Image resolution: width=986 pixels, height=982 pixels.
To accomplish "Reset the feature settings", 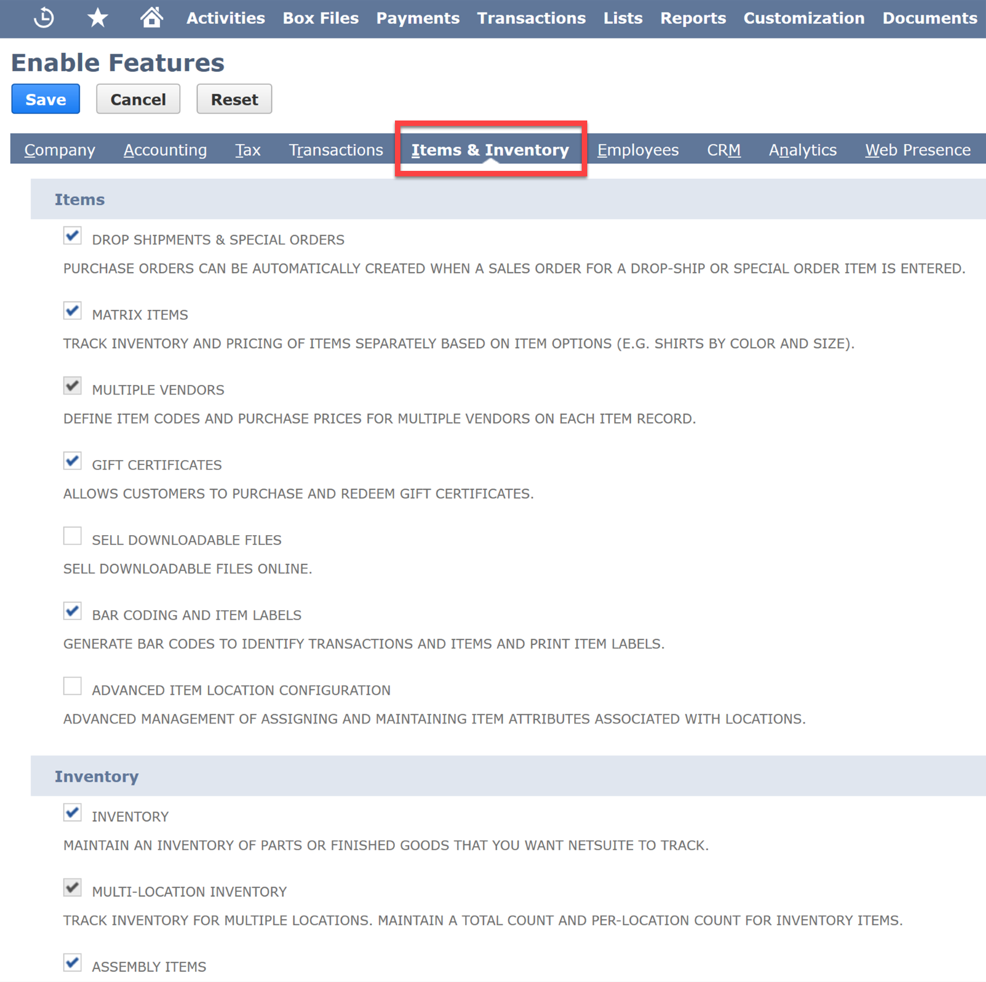I will pyautogui.click(x=234, y=99).
